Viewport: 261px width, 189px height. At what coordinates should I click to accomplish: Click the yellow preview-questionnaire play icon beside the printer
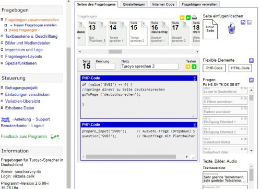182,18
